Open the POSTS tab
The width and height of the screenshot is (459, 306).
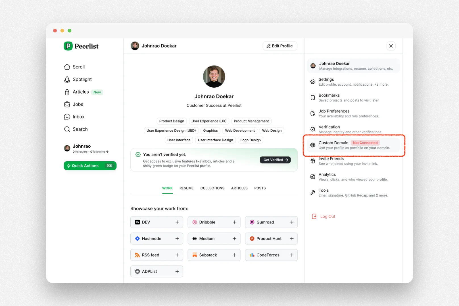point(260,188)
